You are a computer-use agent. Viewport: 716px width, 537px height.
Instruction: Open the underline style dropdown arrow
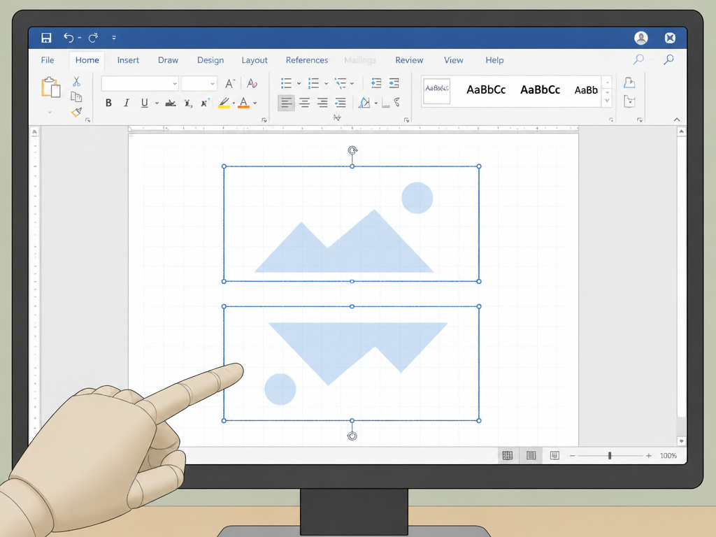157,103
